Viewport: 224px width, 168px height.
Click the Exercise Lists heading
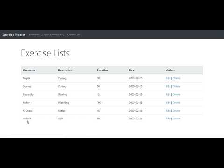(45, 53)
